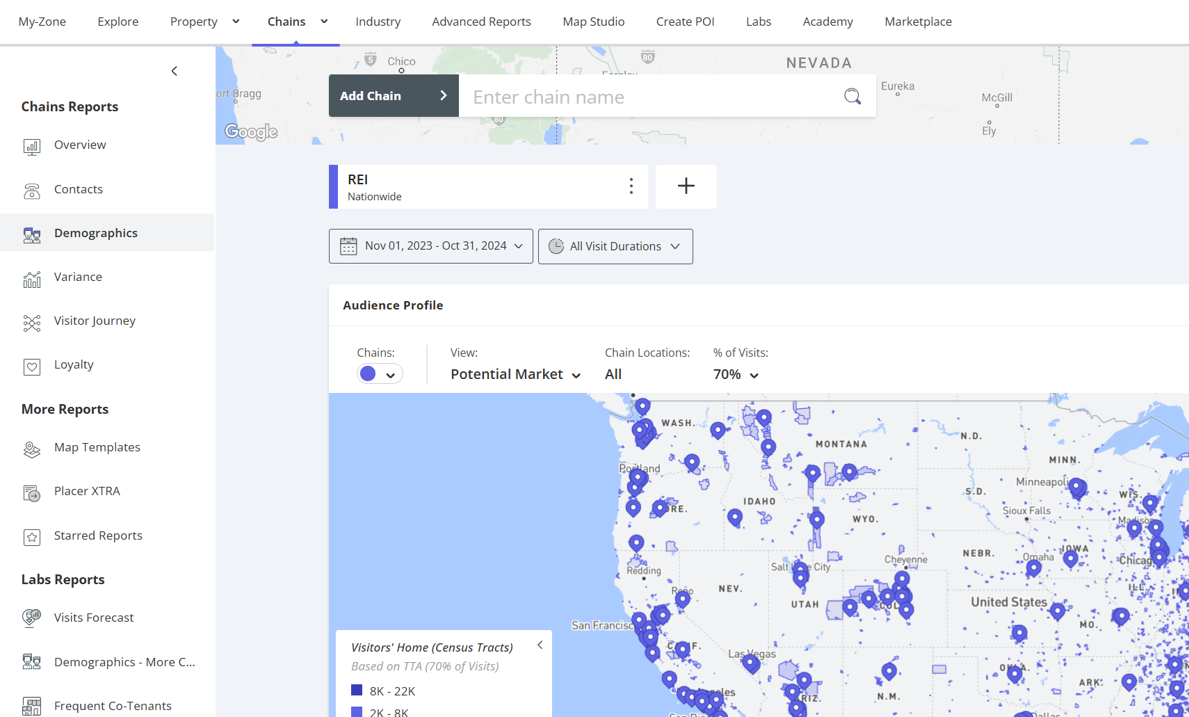The image size is (1189, 717).
Task: Open the Academy tab
Action: [x=828, y=22]
